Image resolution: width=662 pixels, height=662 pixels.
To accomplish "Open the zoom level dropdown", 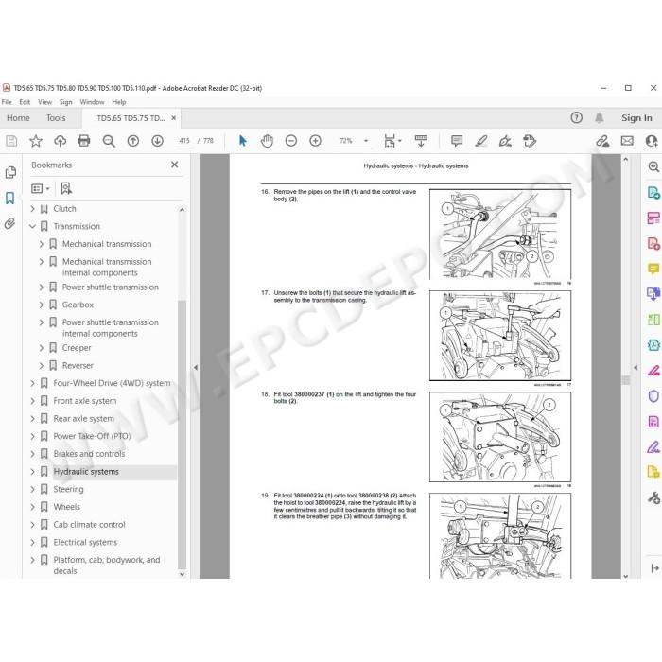I will [x=366, y=141].
